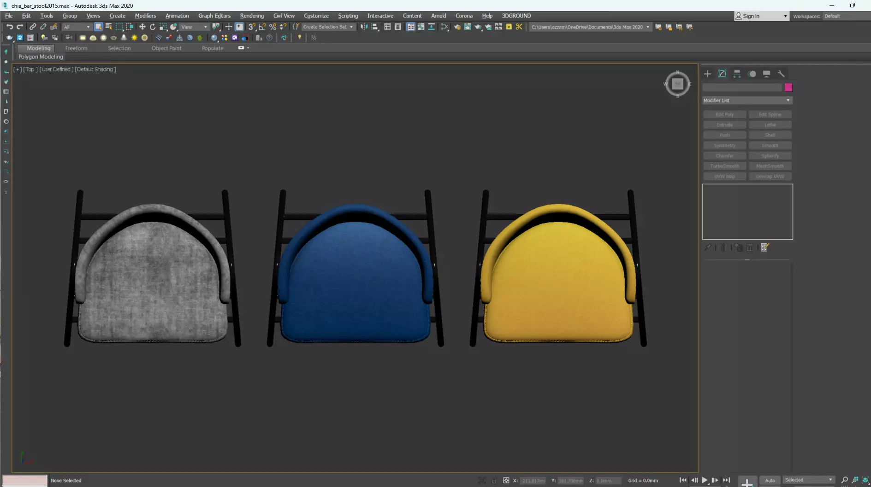Click the sun light icon in second toolbar
This screenshot has width=871, height=487.
tap(134, 38)
